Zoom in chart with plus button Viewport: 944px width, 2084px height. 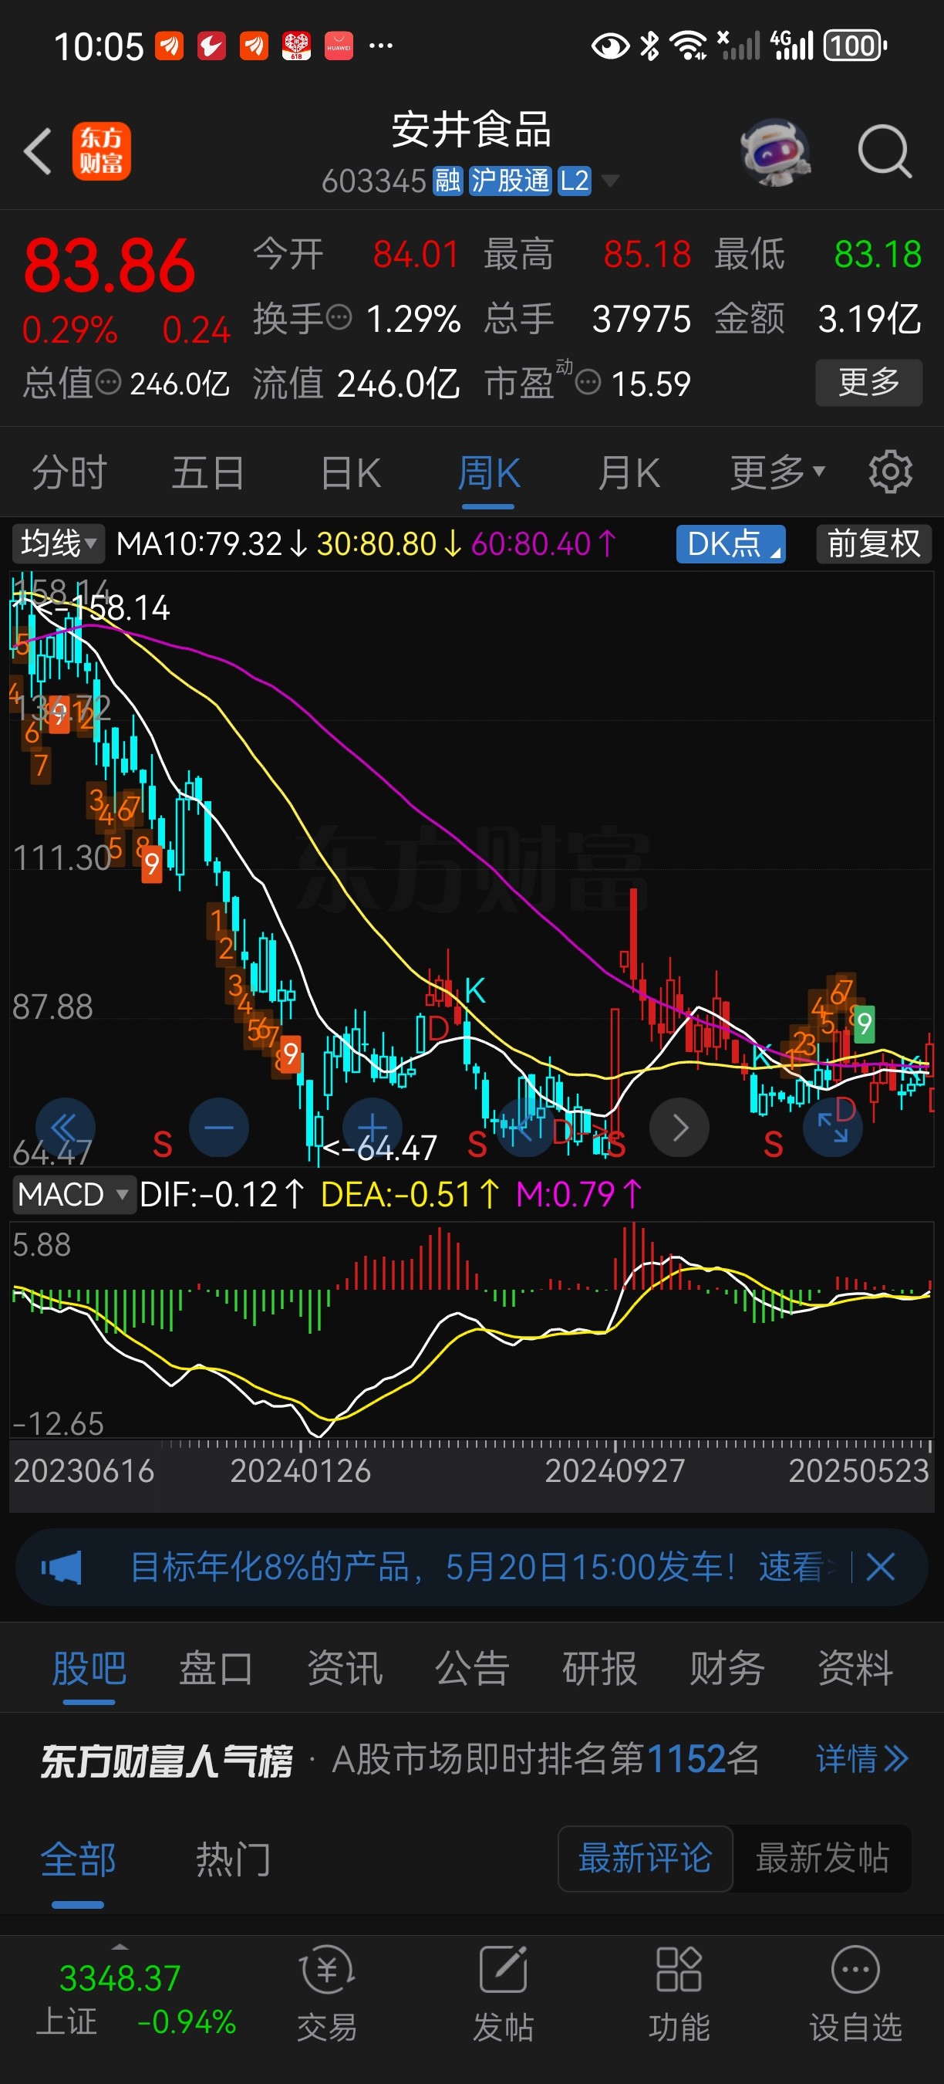click(373, 1127)
